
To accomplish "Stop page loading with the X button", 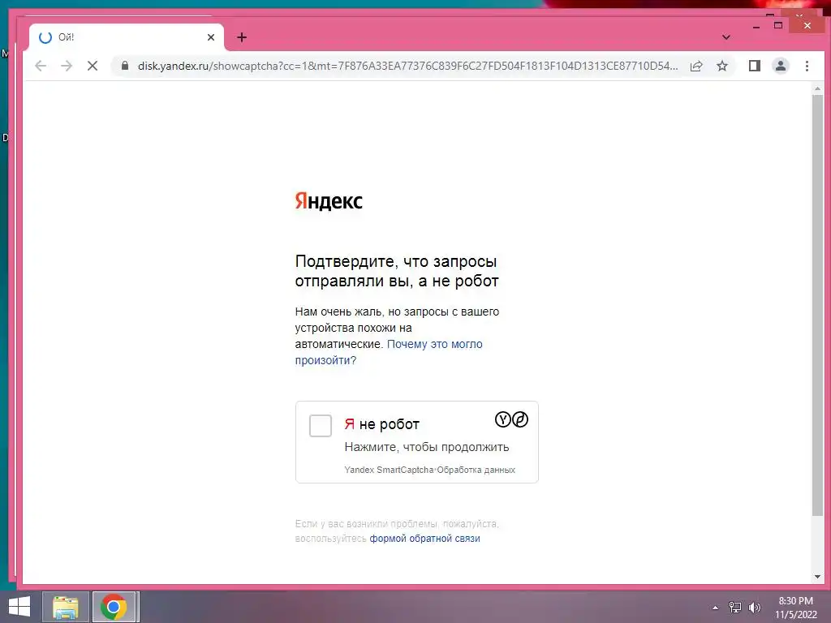I will coord(93,66).
